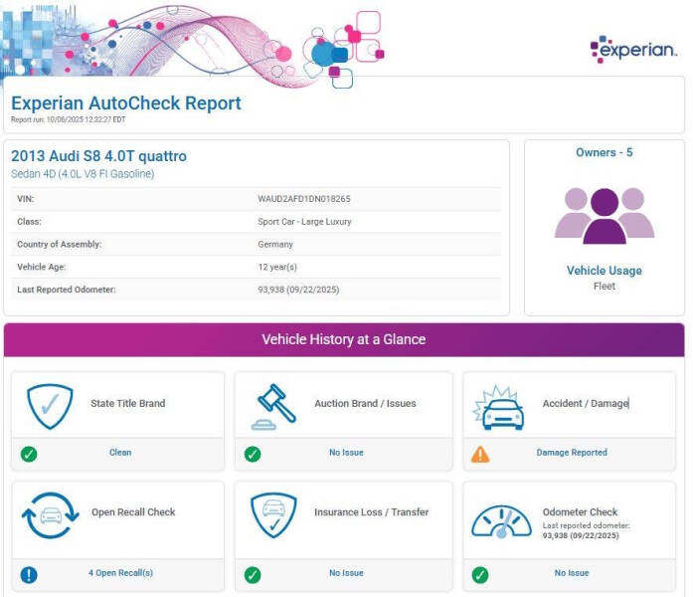Click the Owners - 5 heading

[x=604, y=152]
